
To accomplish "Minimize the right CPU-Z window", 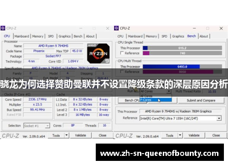I will [x=194, y=28].
